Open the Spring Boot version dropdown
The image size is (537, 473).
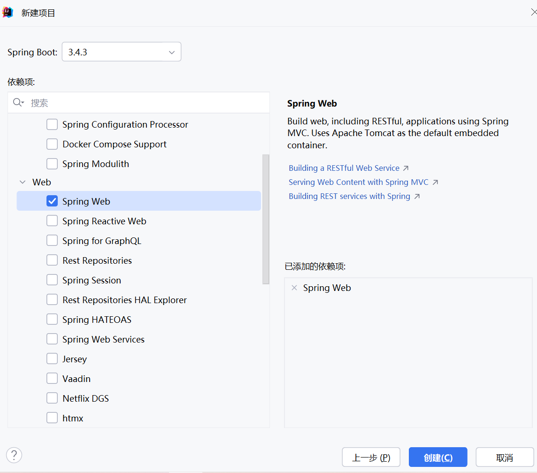[171, 52]
